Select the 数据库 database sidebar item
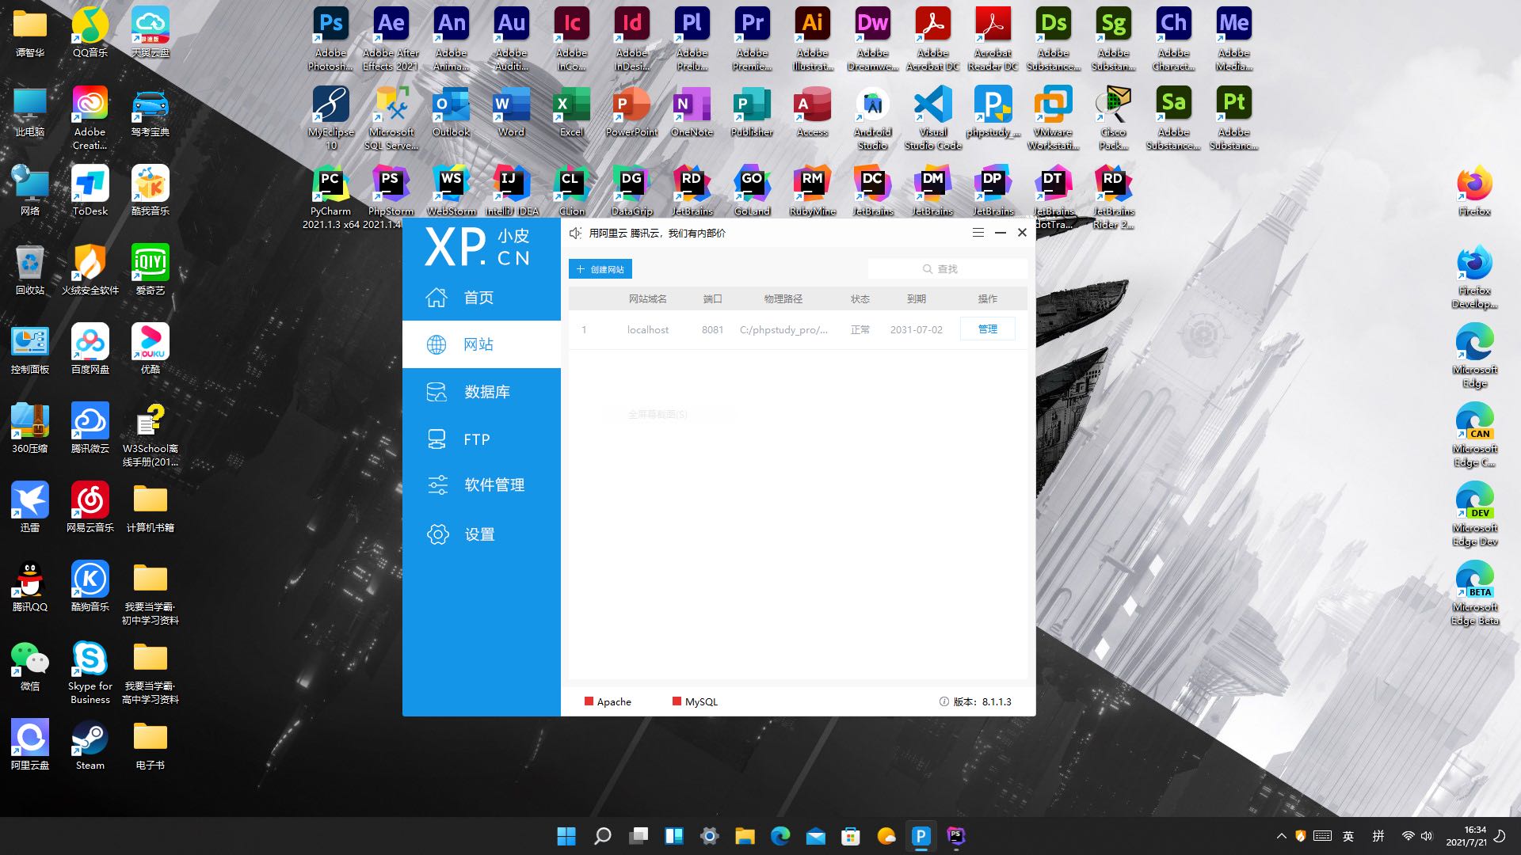This screenshot has height=855, width=1521. pyautogui.click(x=486, y=392)
